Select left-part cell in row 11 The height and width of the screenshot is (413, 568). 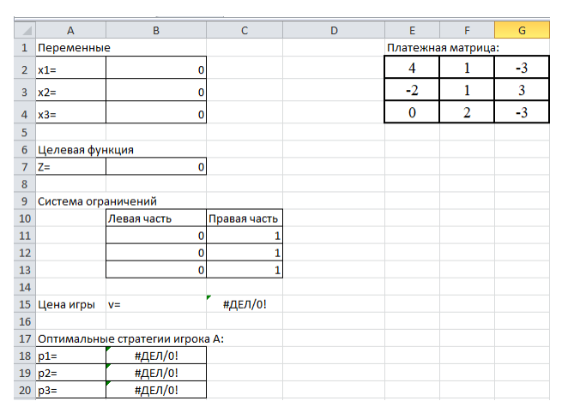coord(156,236)
